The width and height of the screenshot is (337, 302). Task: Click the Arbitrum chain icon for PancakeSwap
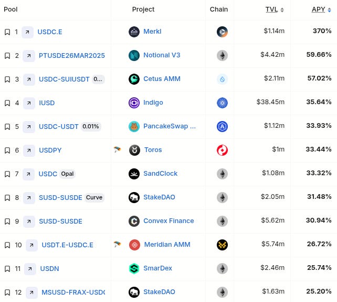pos(222,127)
